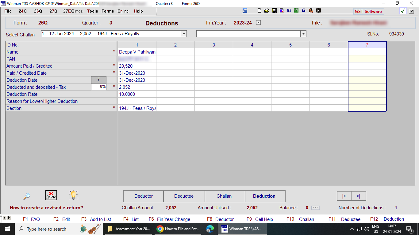Click the blue padlock icon

[x=304, y=11]
